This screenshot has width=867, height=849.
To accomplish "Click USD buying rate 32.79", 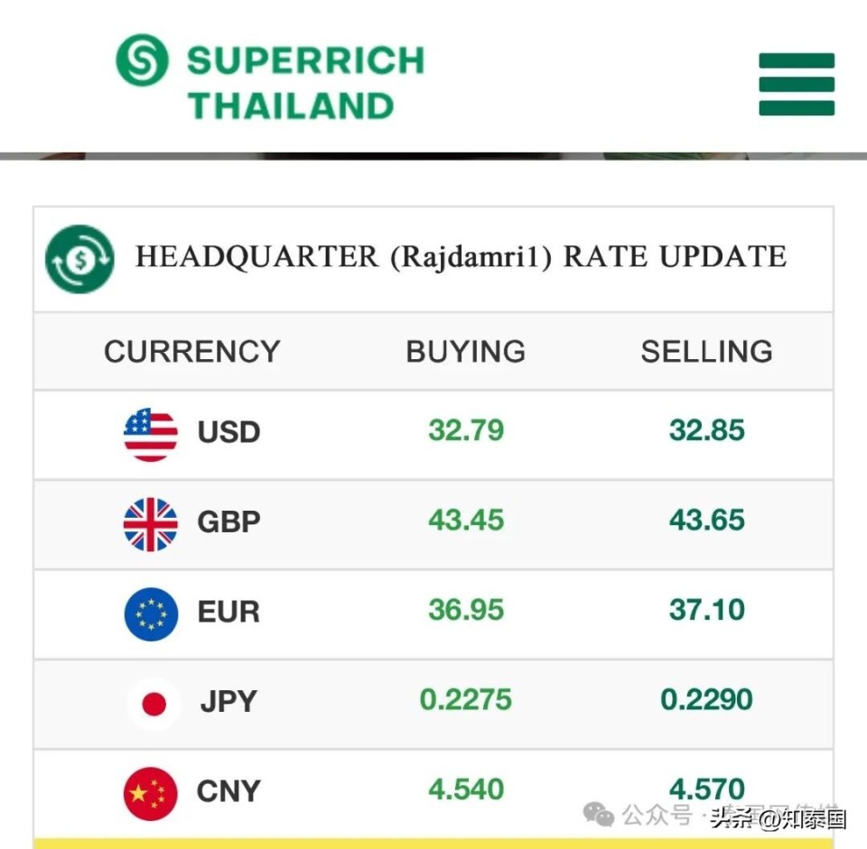I will click(x=465, y=430).
